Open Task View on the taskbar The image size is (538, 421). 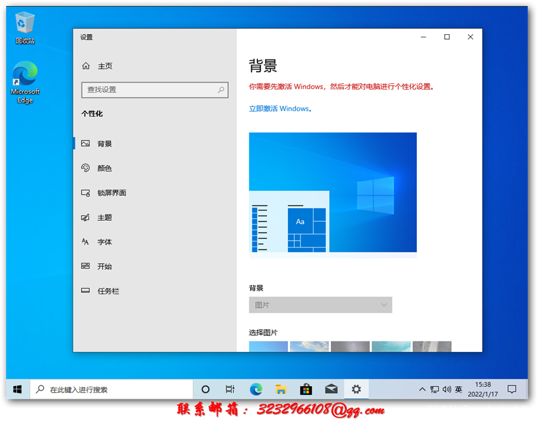230,389
